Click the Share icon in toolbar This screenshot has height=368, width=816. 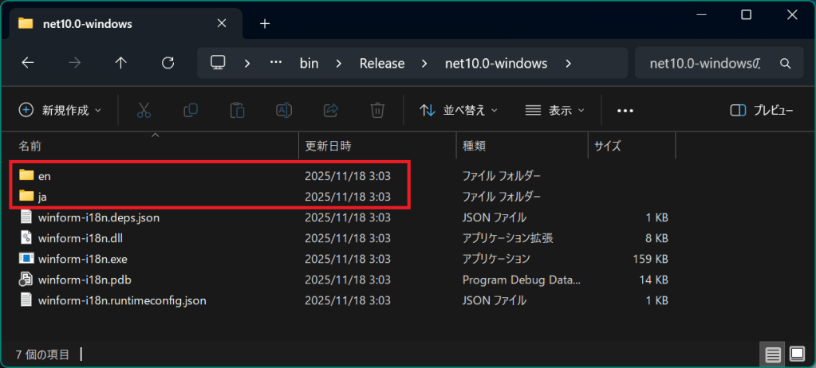tap(331, 110)
